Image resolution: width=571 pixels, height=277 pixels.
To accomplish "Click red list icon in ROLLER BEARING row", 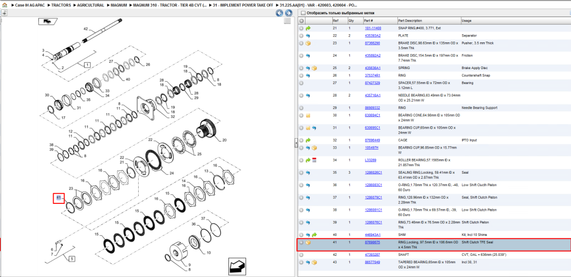I will coord(314,160).
